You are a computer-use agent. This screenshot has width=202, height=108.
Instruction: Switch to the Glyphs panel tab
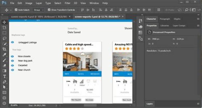point(177,19)
